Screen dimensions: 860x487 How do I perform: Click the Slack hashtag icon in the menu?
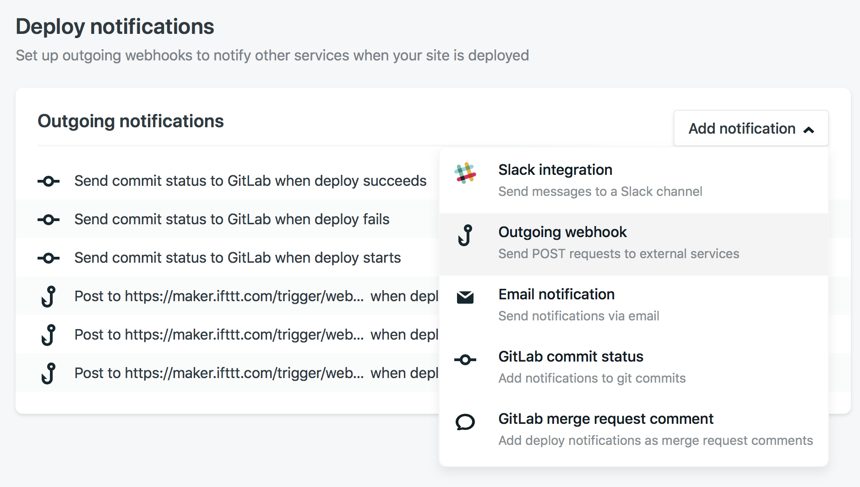click(465, 174)
